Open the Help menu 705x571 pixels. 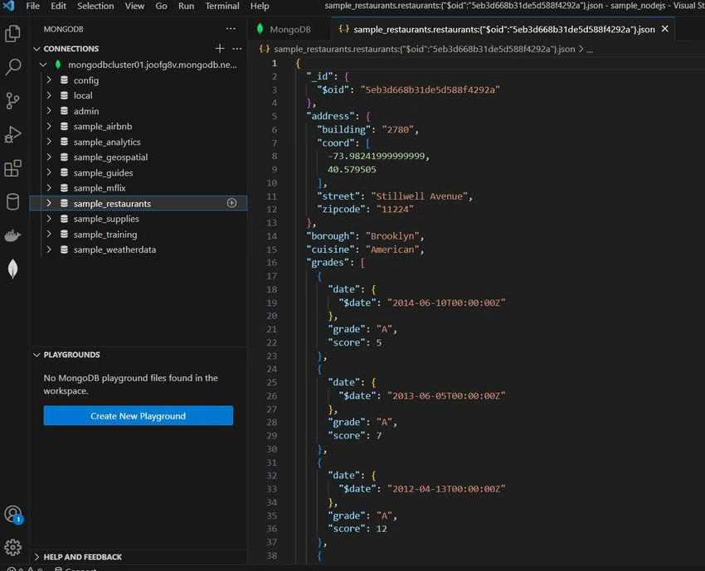[260, 6]
